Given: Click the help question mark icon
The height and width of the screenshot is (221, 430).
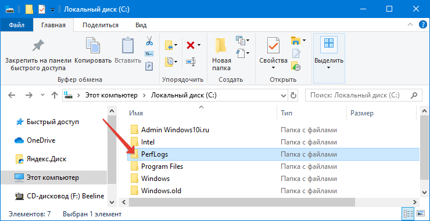Looking at the screenshot, I should coord(423,25).
